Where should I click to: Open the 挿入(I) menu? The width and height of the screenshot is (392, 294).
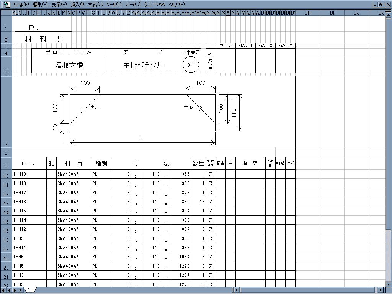(x=77, y=5)
